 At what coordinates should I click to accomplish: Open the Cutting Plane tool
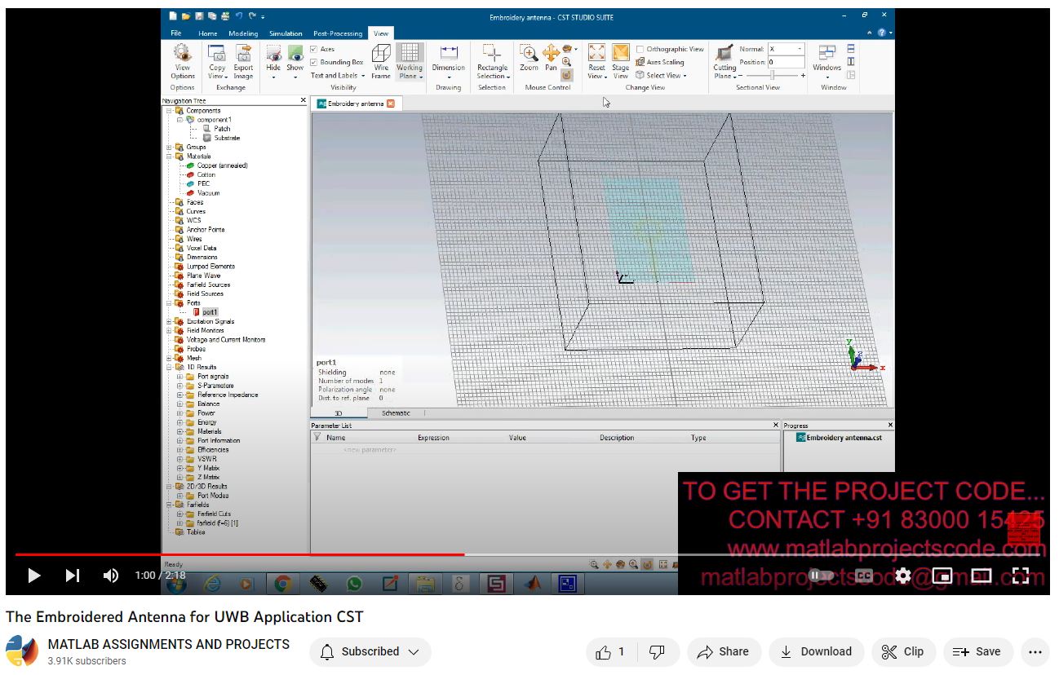click(724, 54)
